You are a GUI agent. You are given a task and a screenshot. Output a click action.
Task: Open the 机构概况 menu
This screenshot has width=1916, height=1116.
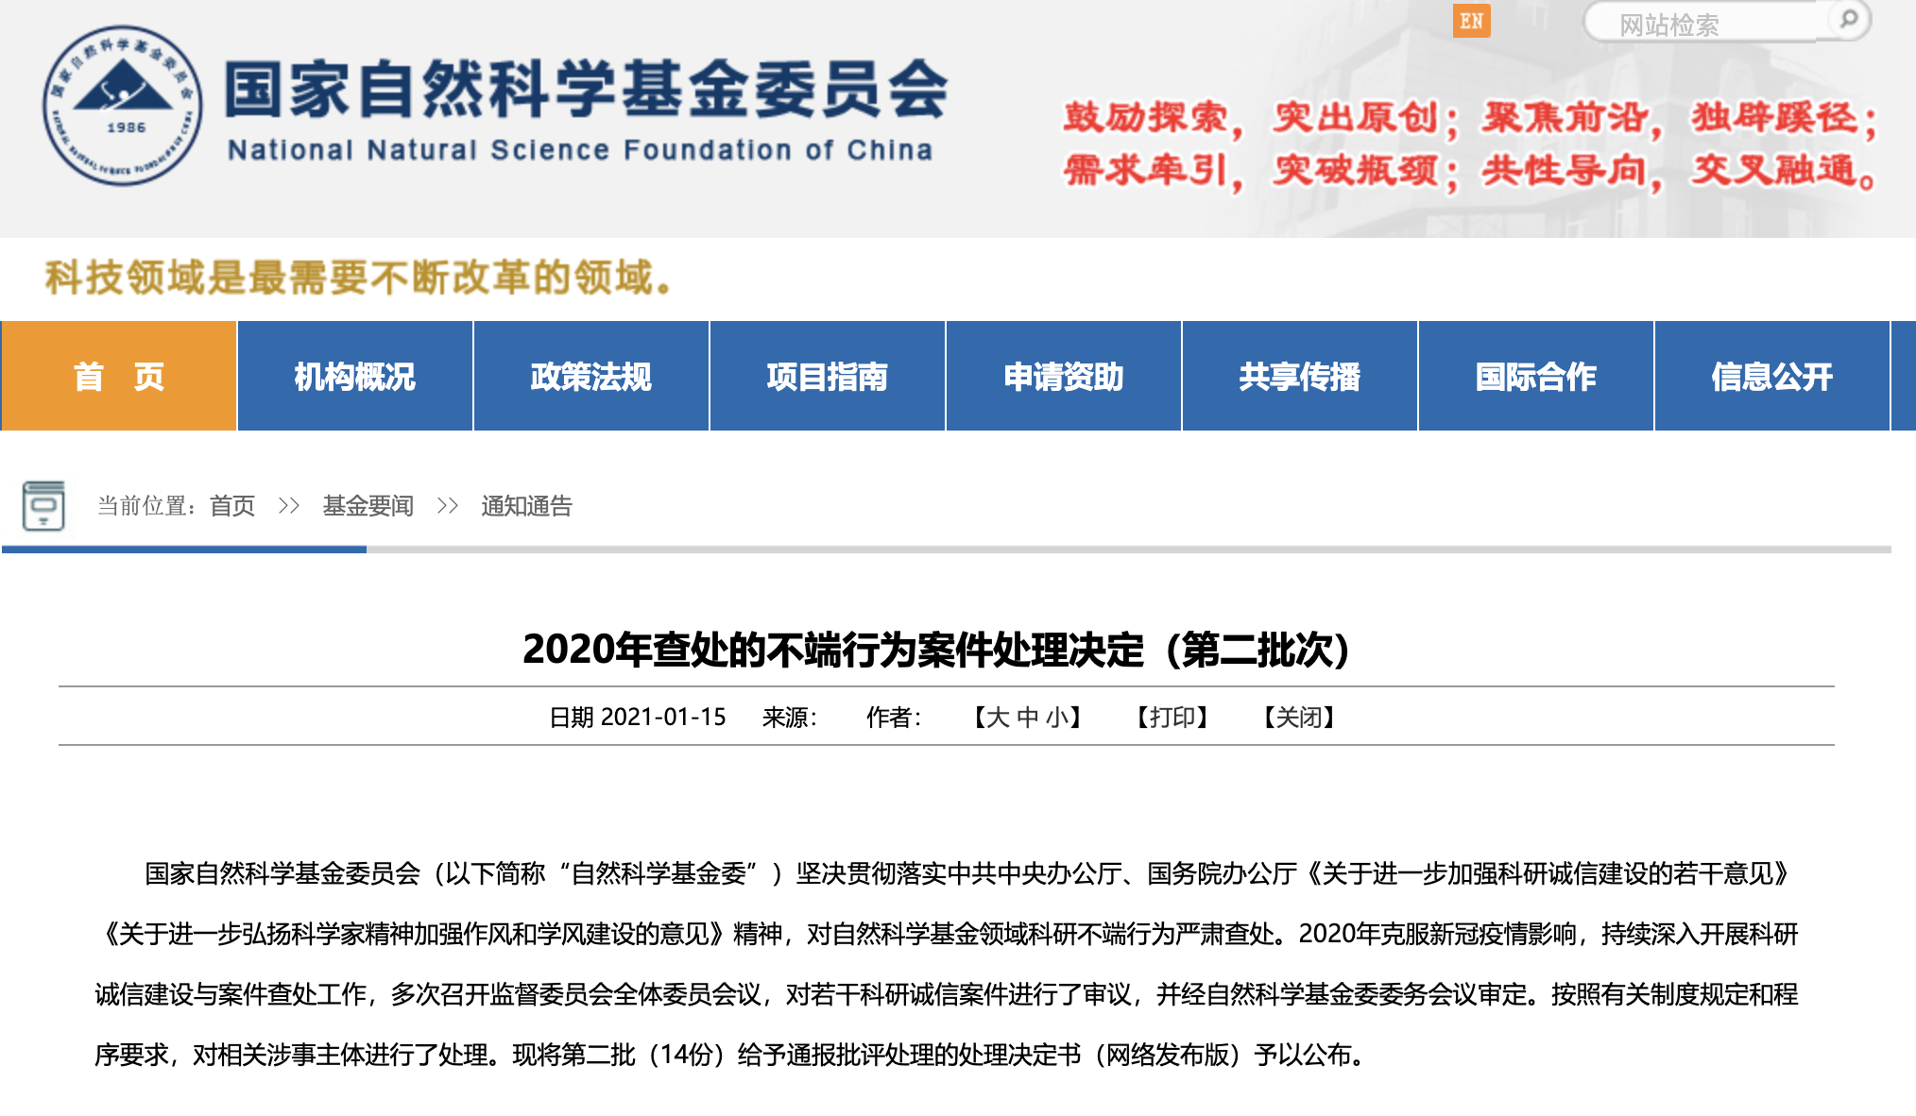[355, 376]
